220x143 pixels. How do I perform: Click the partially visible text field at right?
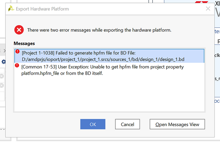click(x=217, y=41)
